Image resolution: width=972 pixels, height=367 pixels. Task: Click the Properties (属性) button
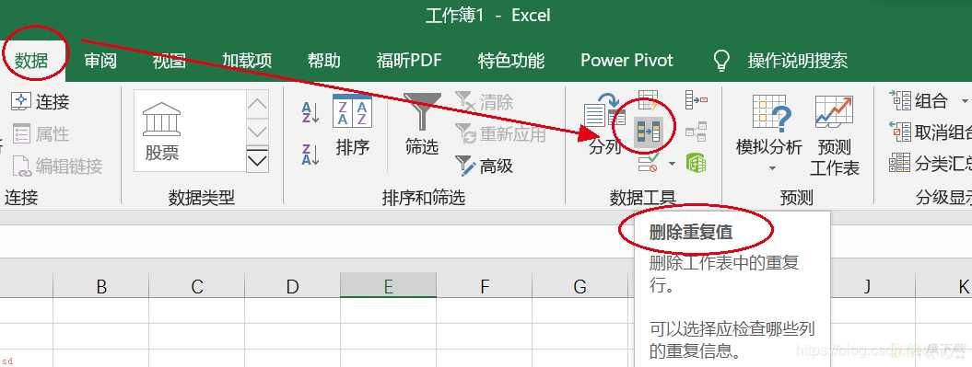click(41, 133)
